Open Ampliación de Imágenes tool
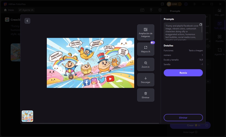This screenshot has width=226, height=137. point(145,32)
